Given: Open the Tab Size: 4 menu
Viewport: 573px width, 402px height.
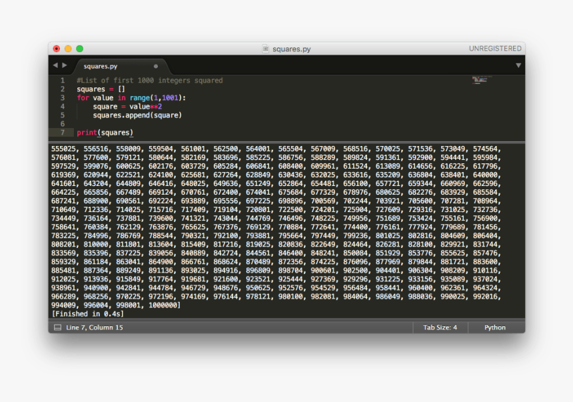Looking at the screenshot, I should tap(440, 327).
